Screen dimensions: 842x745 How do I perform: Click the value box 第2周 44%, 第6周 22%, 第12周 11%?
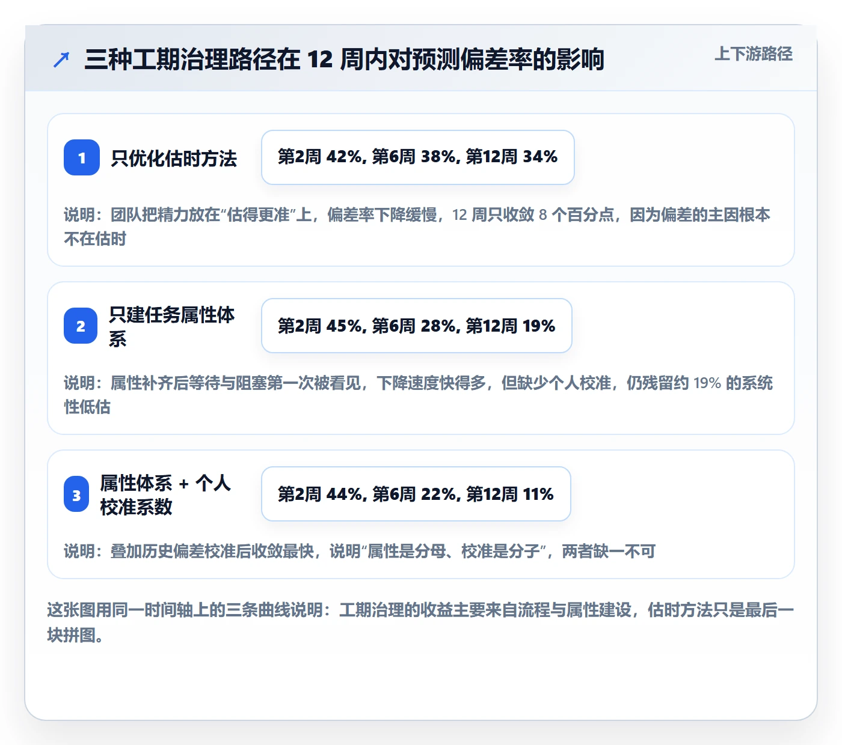coord(416,494)
